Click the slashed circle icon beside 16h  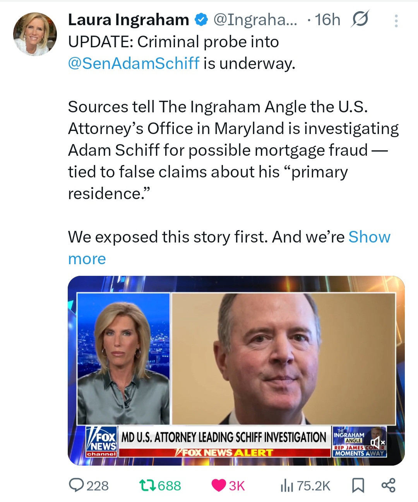click(360, 19)
